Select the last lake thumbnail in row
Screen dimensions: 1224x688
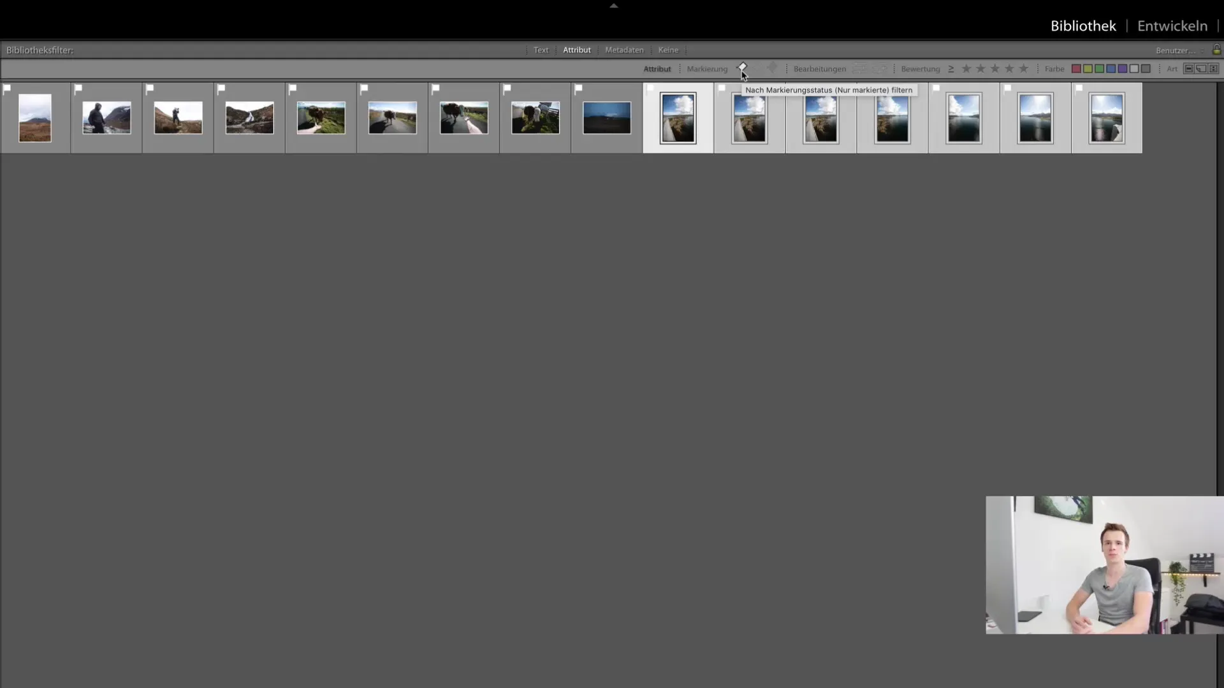tap(1106, 118)
